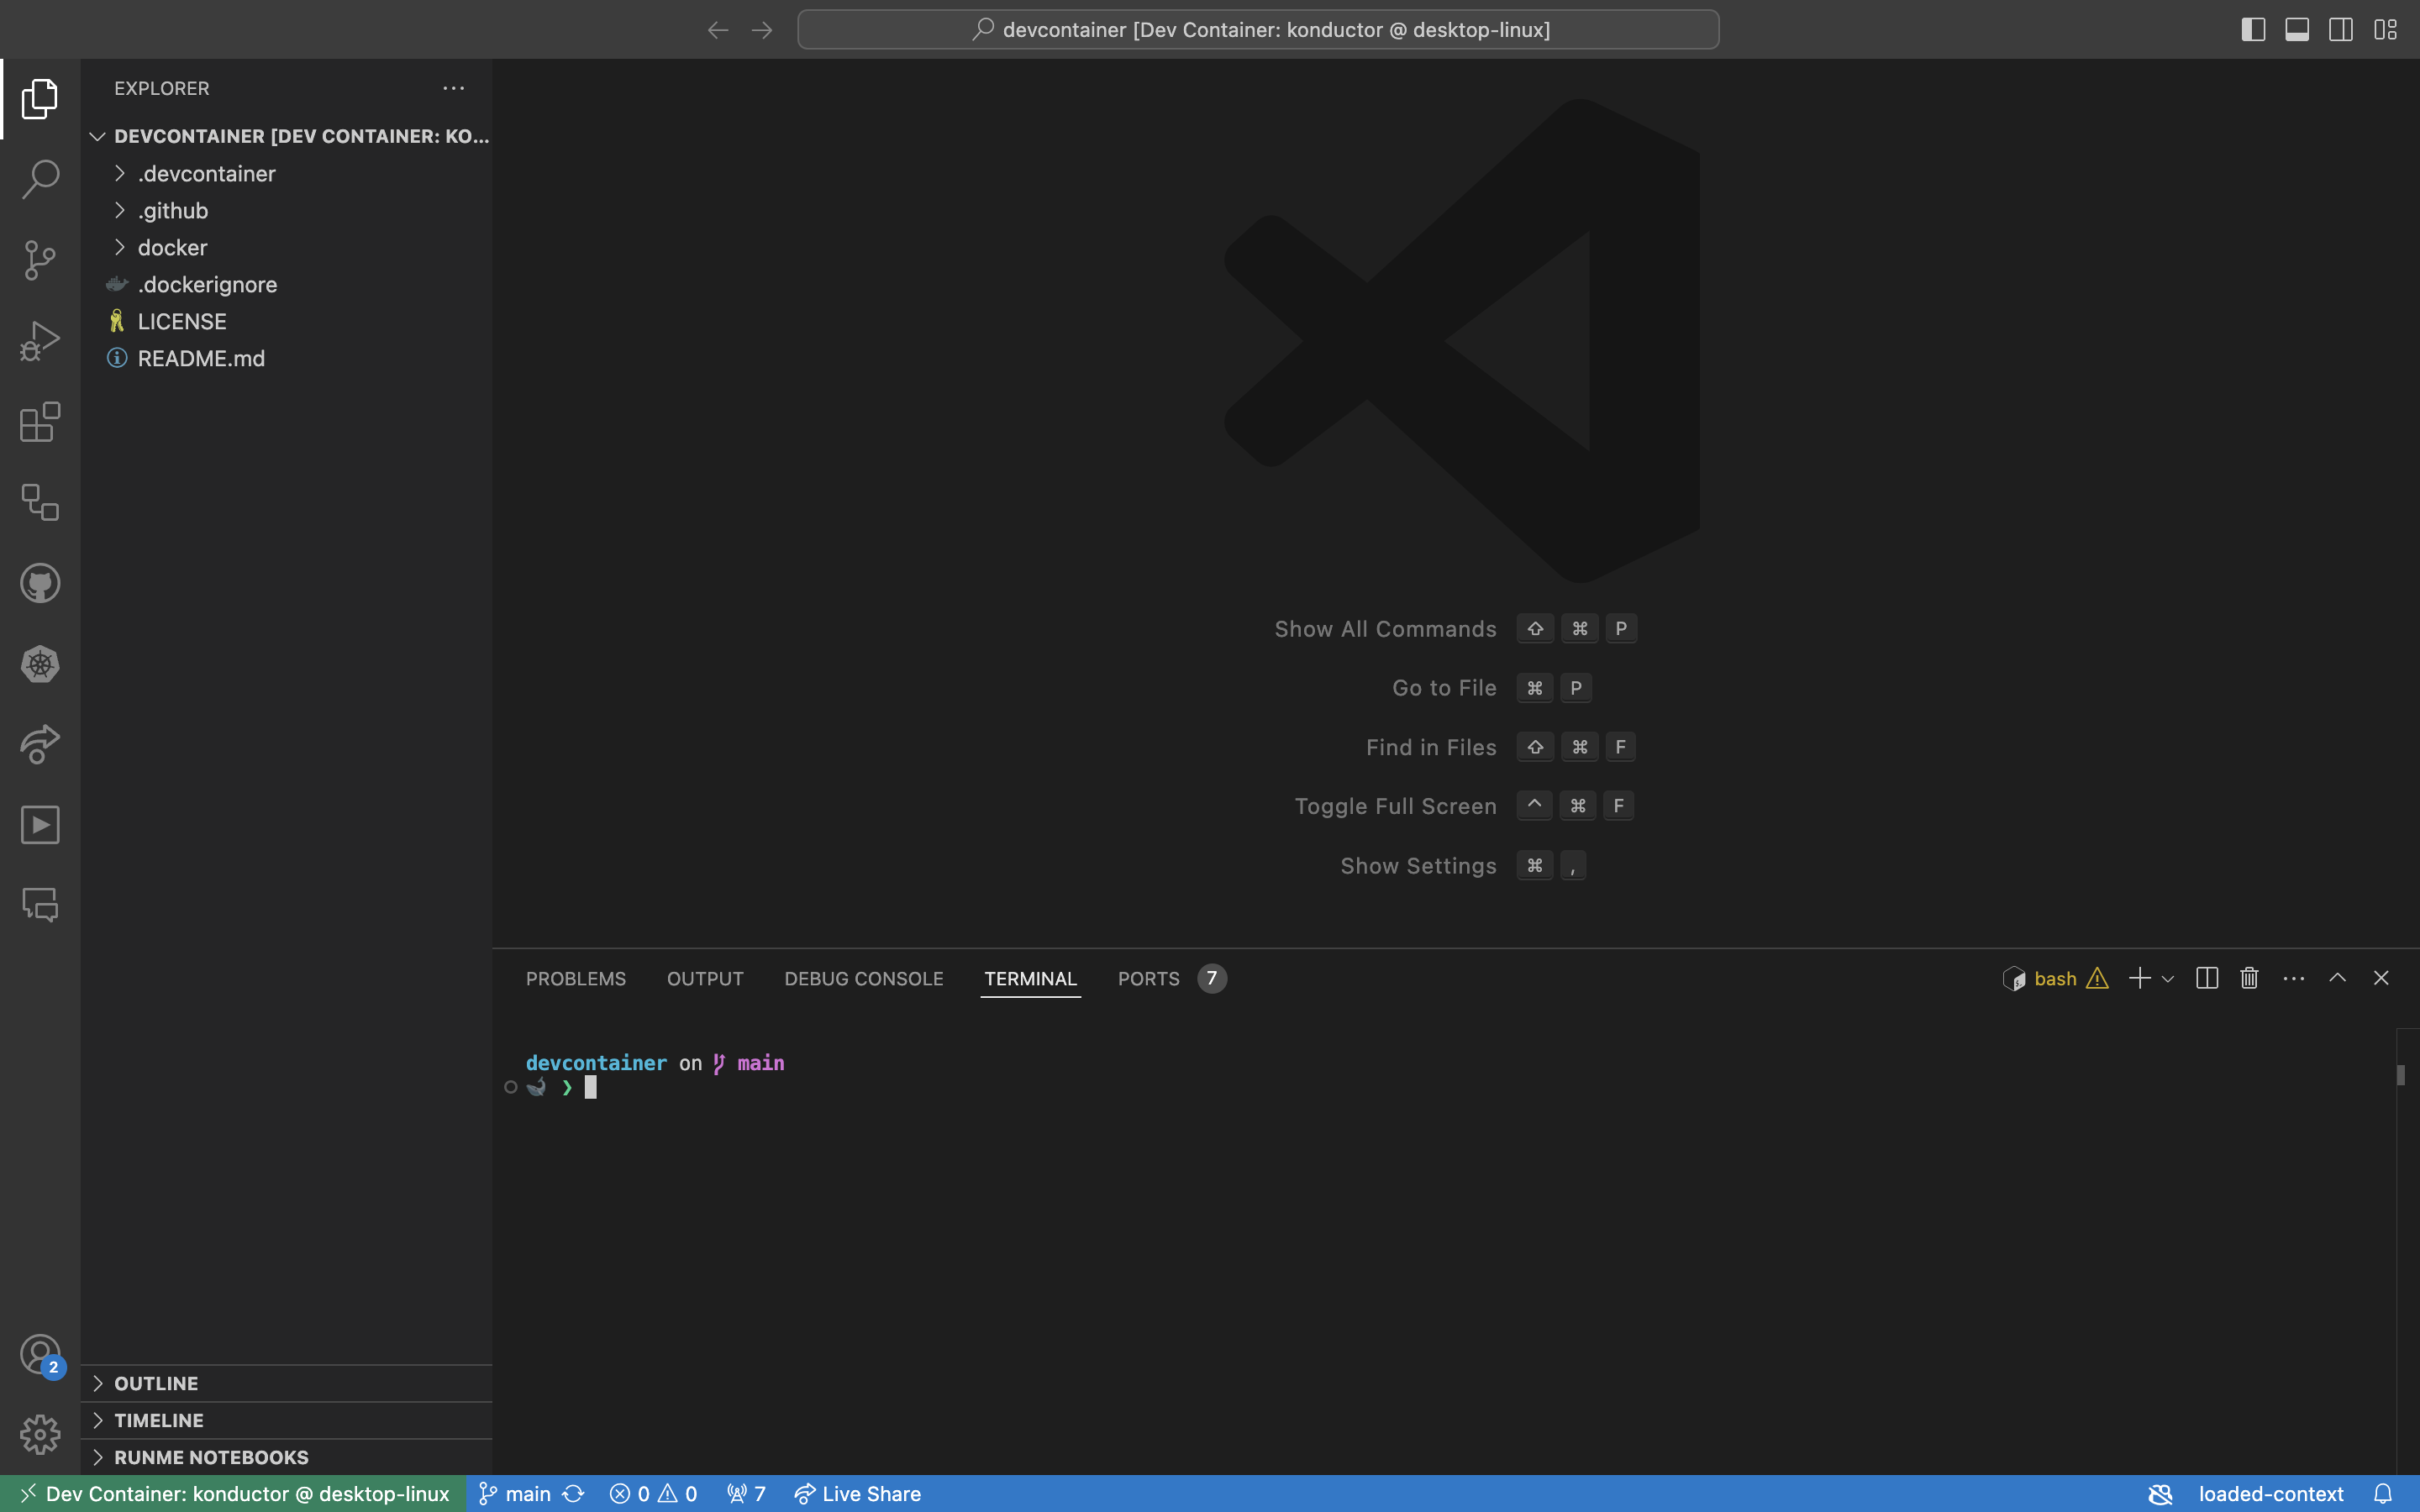2420x1512 pixels.
Task: Expand the OUTLINE section
Action: click(286, 1384)
